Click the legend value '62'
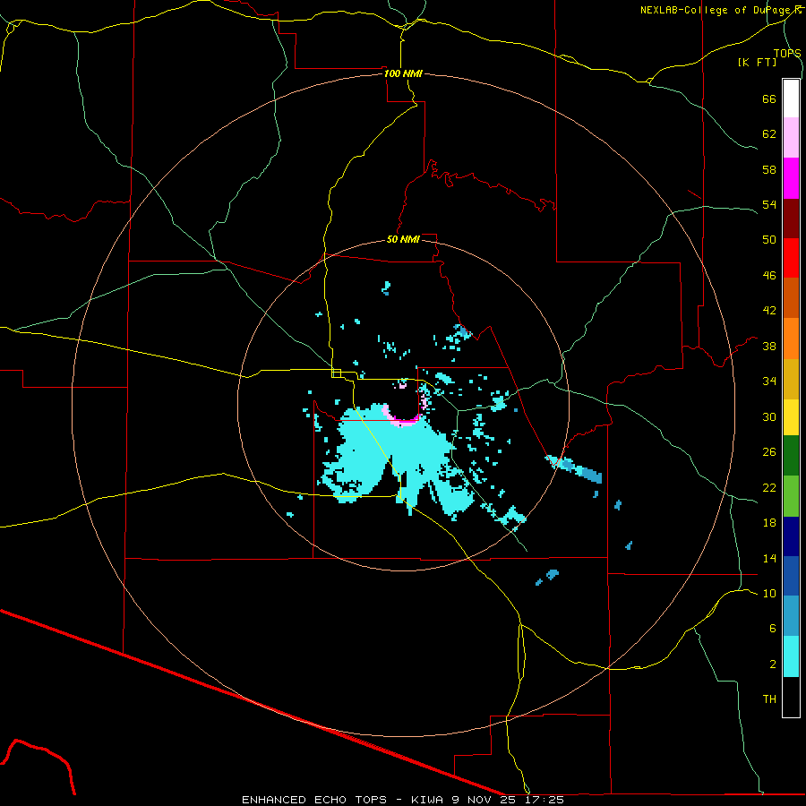The image size is (806, 806). 769,133
